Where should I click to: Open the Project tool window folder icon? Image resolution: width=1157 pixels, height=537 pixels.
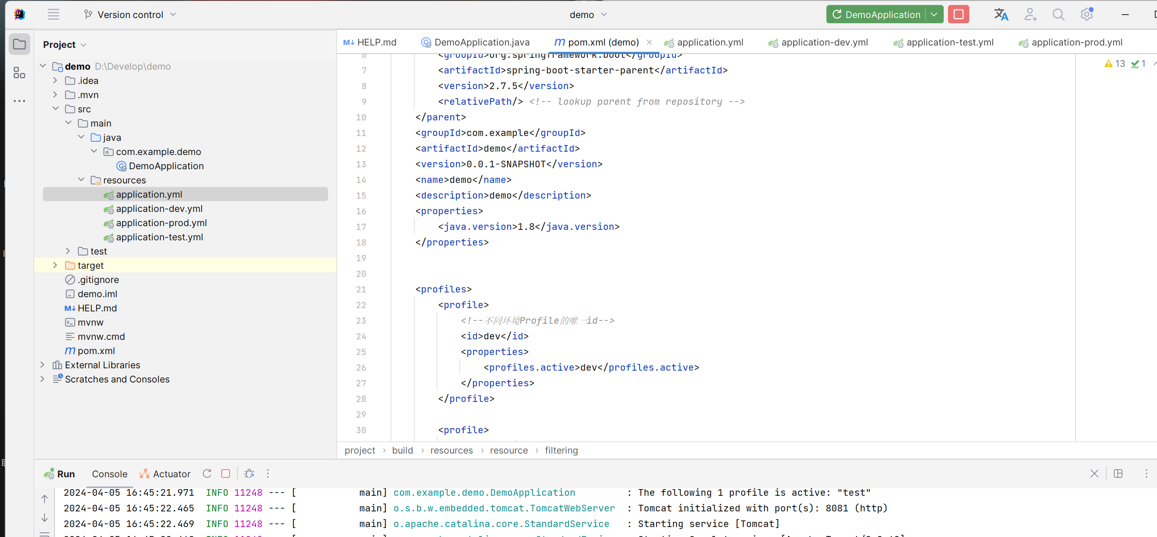(x=19, y=45)
